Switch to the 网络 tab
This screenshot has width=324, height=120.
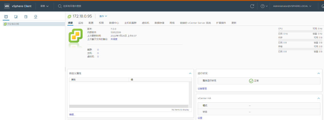tap(172, 23)
